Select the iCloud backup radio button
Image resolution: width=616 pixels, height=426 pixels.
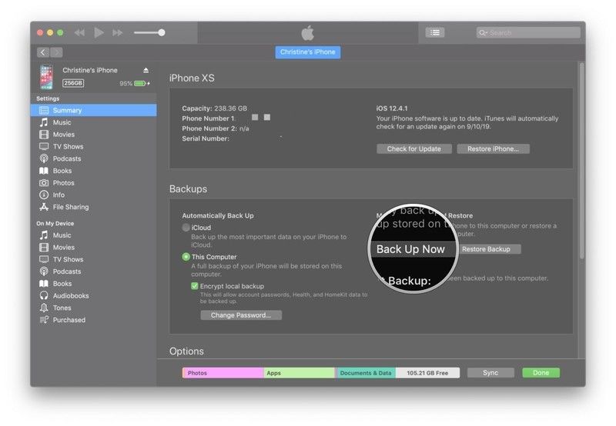[186, 228]
